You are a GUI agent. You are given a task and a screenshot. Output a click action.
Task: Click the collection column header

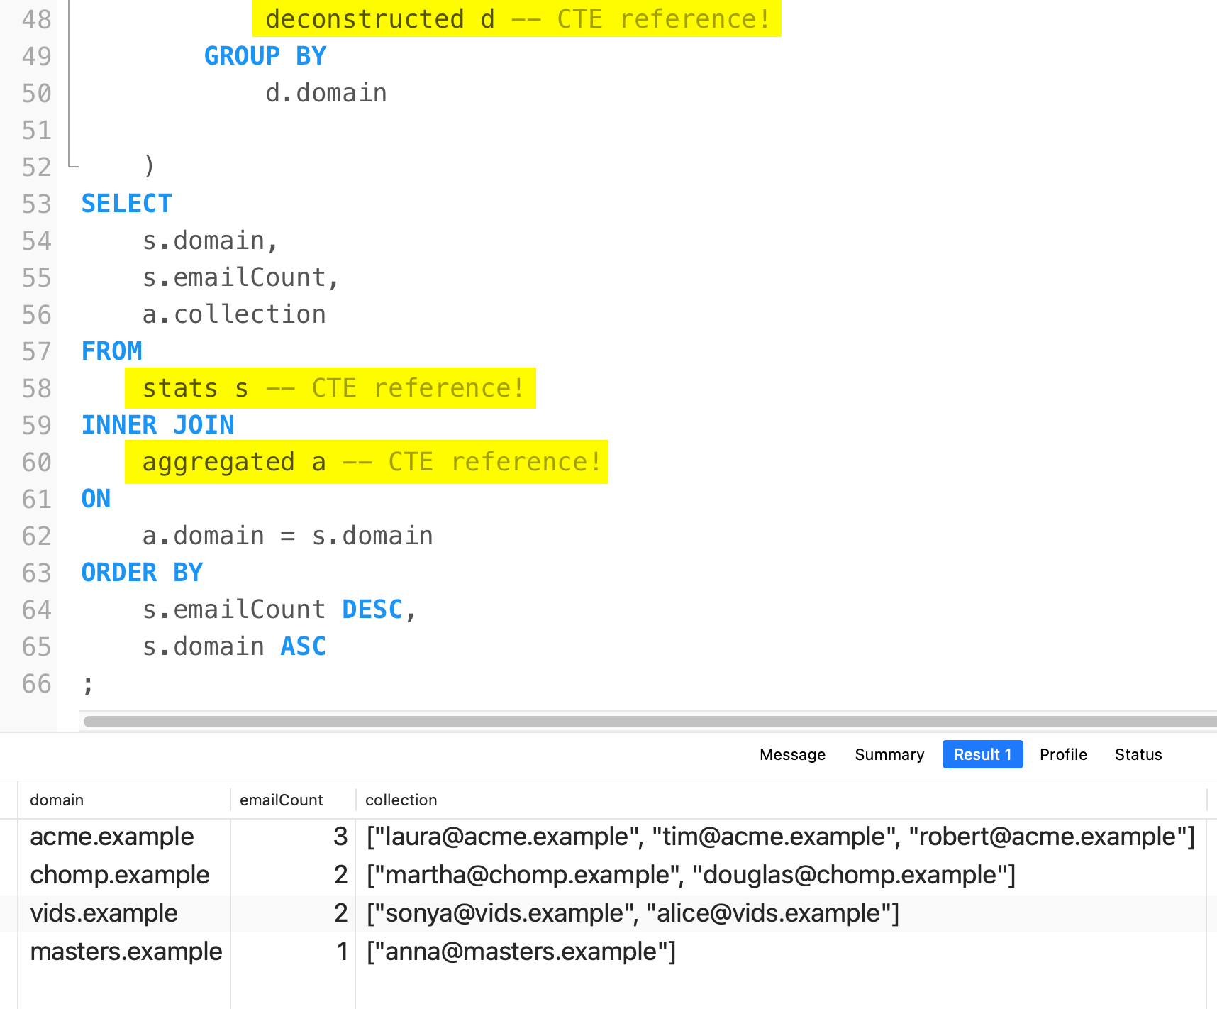coord(401,800)
